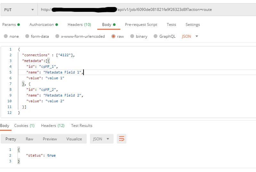Viewport: 256px width, 172px height.
Task: Open the request Settings tab
Action: tap(193, 25)
